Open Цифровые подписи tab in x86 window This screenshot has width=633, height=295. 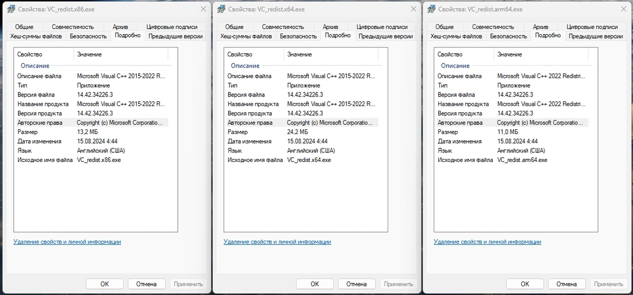172,27
